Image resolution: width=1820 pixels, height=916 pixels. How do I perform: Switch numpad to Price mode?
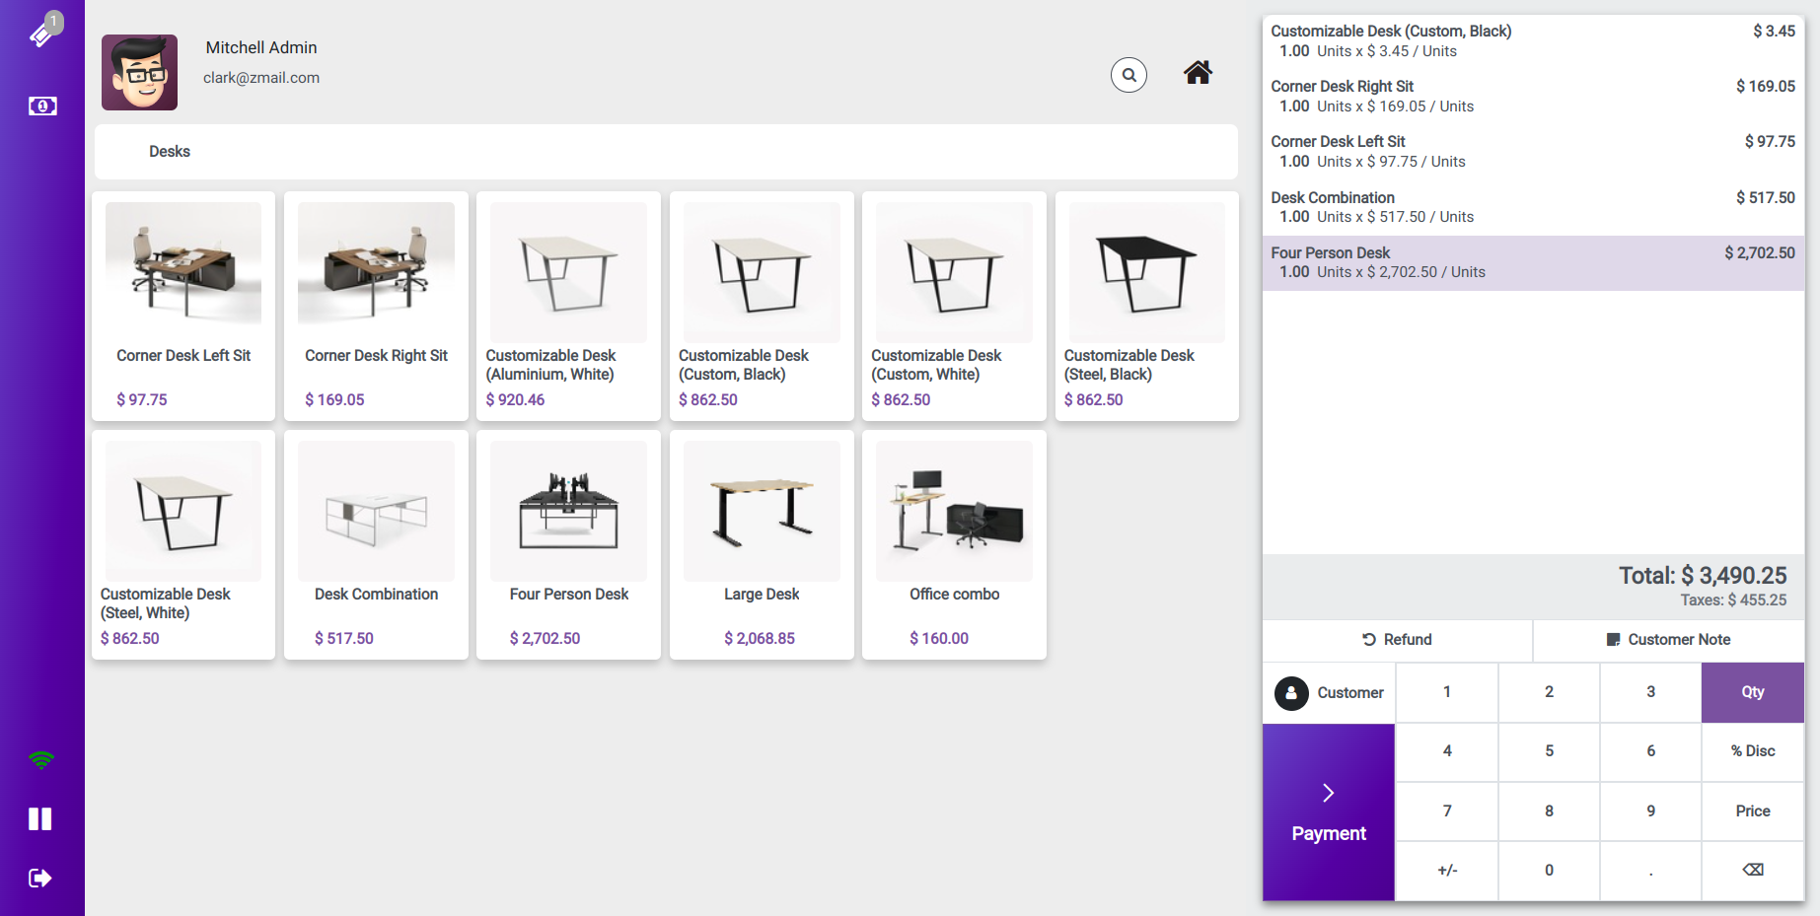(1752, 810)
